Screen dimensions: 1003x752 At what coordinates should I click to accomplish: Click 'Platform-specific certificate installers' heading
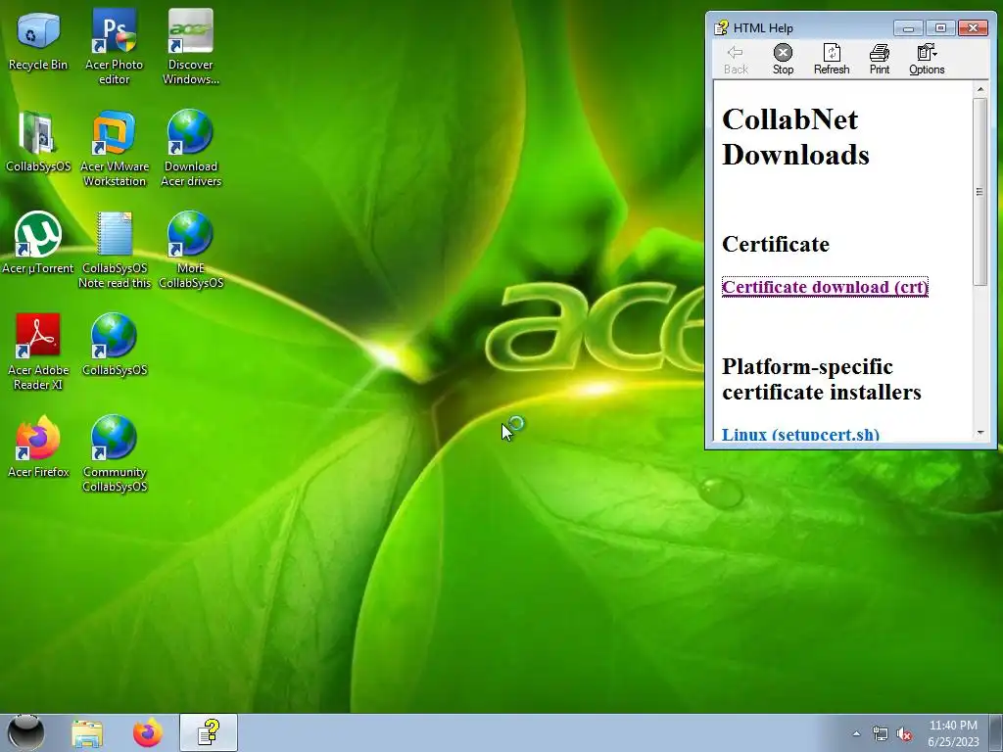pyautogui.click(x=822, y=379)
